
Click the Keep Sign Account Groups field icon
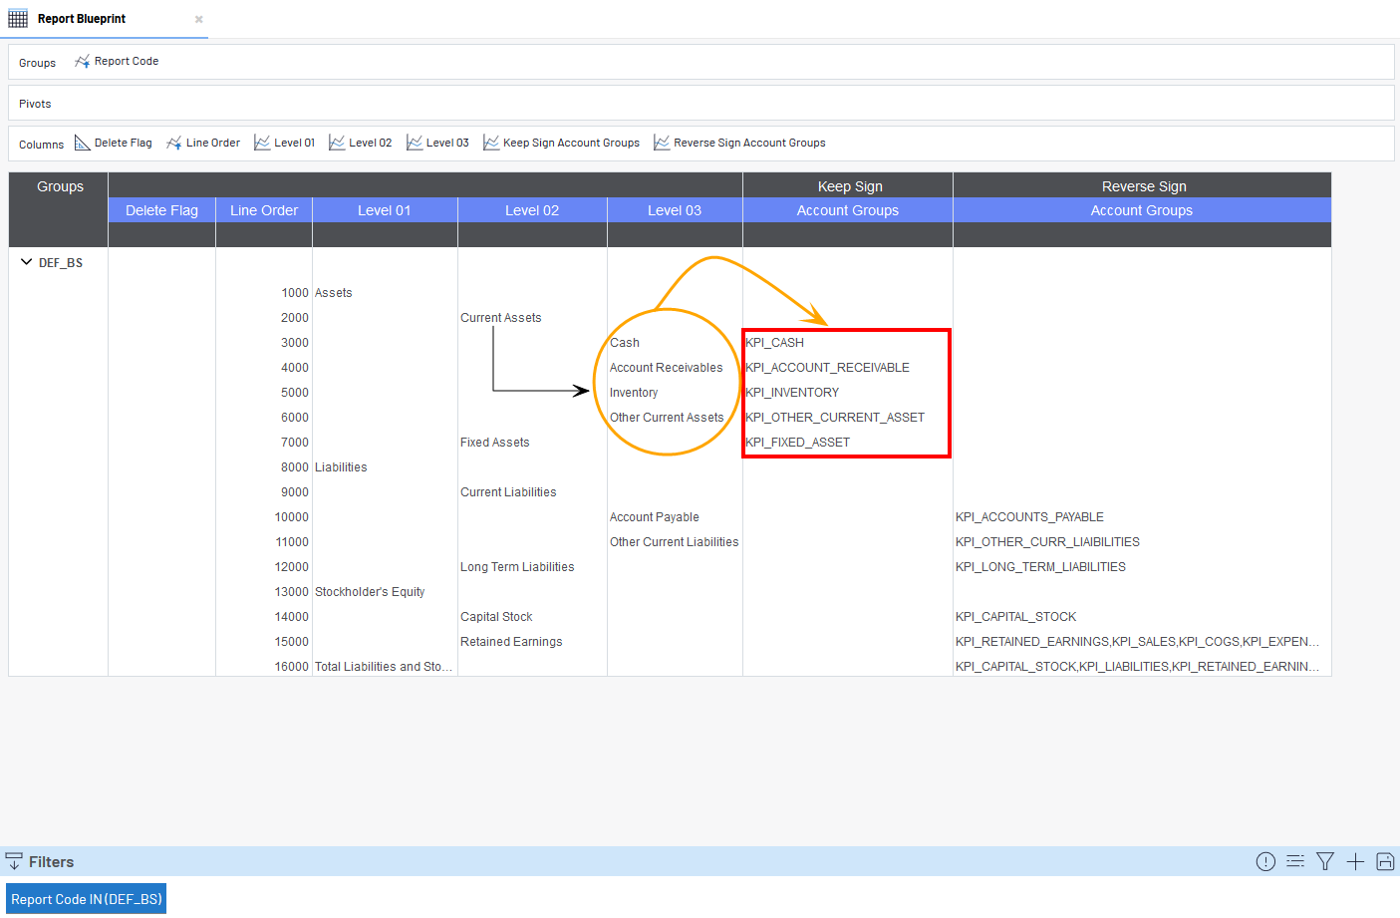pos(491,144)
